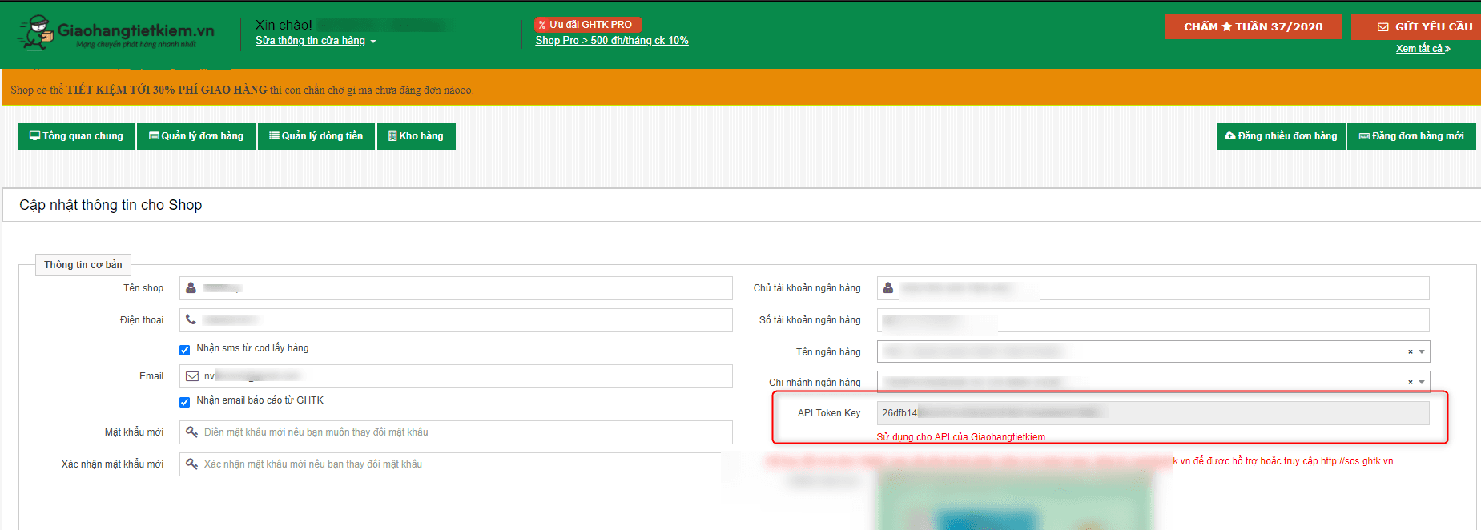Click the 'Xin chào!' greeting text
This screenshot has height=530, width=1481.
[x=284, y=25]
